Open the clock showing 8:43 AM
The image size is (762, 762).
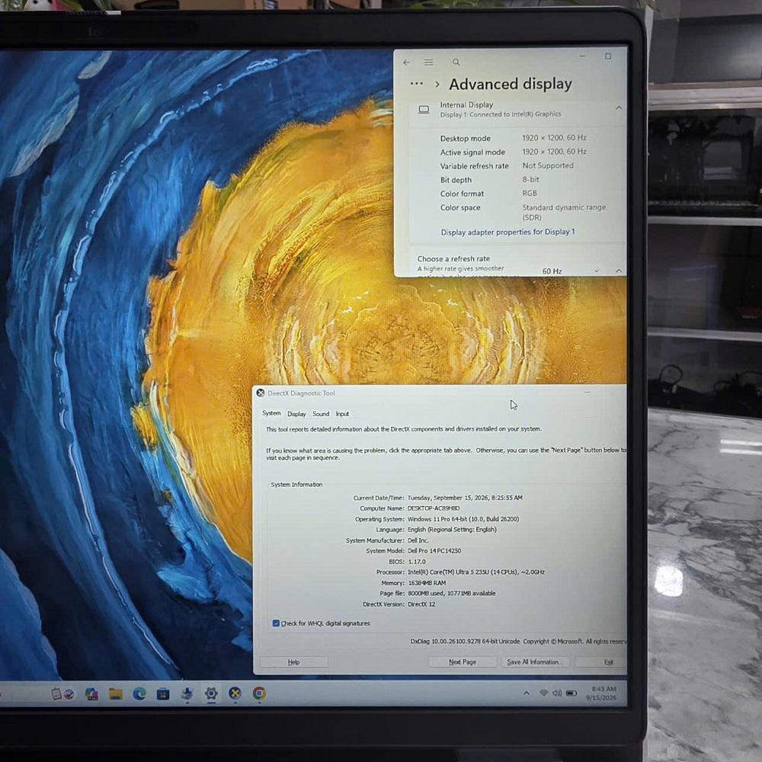click(602, 693)
